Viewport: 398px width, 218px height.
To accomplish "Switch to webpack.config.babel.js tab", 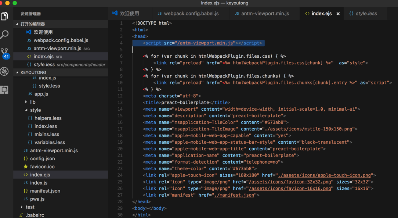I will tap(191, 14).
